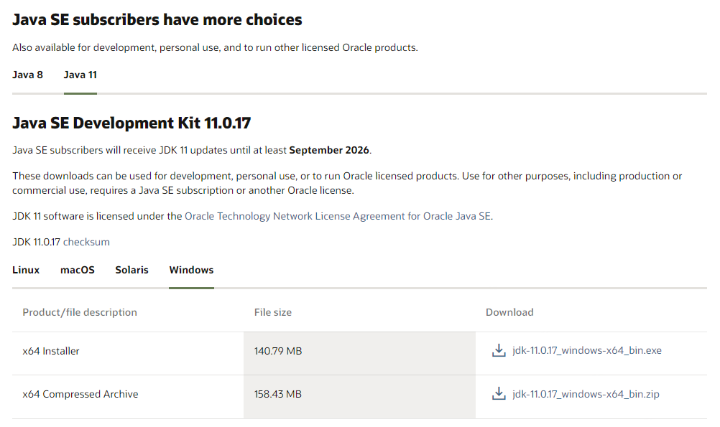Click the x64 Installer row description

coord(51,351)
